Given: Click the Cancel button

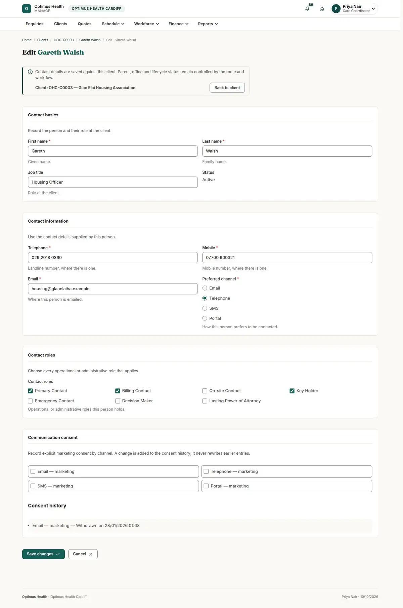Looking at the screenshot, I should pyautogui.click(x=83, y=554).
